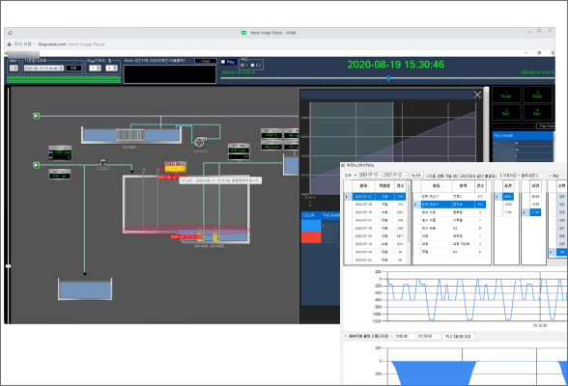The width and height of the screenshot is (568, 386).
Task: Select the 0.3 speed radio option
Action: 253,65
